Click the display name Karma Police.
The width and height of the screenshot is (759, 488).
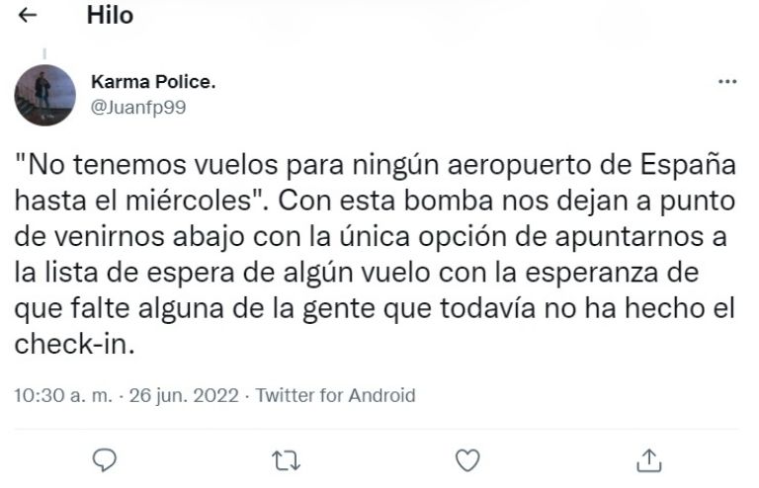coord(152,82)
